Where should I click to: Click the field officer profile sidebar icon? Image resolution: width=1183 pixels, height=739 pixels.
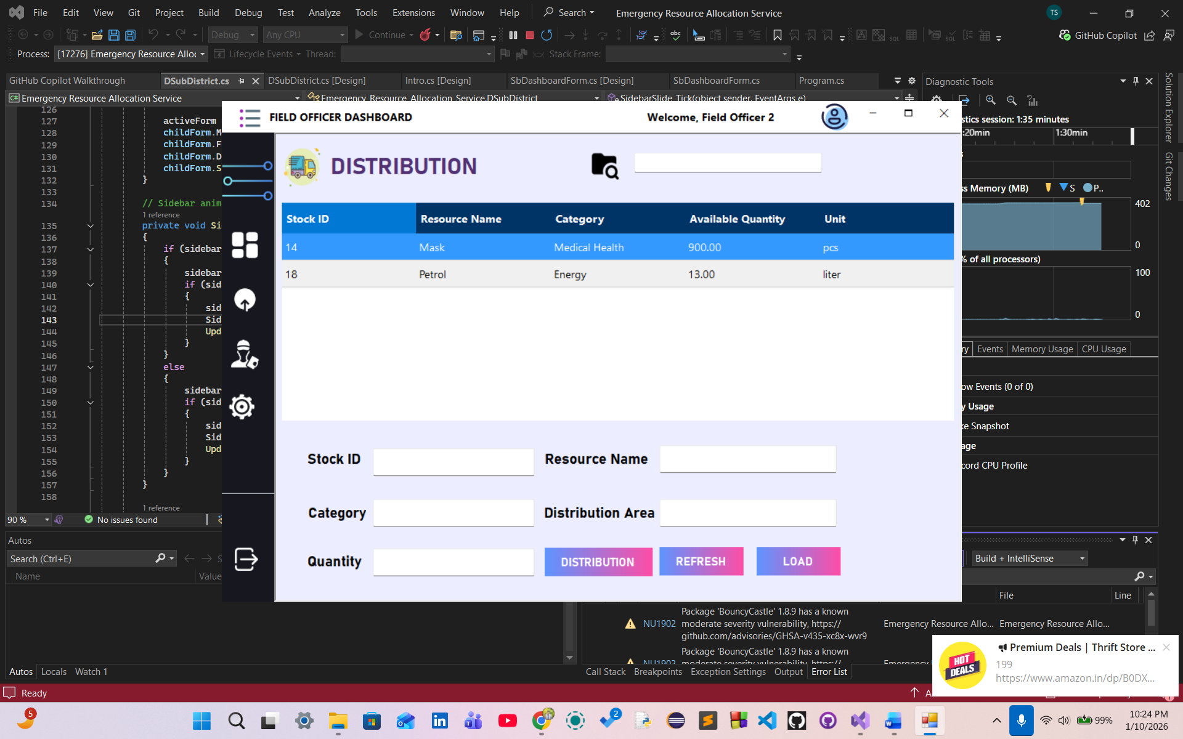tap(244, 354)
